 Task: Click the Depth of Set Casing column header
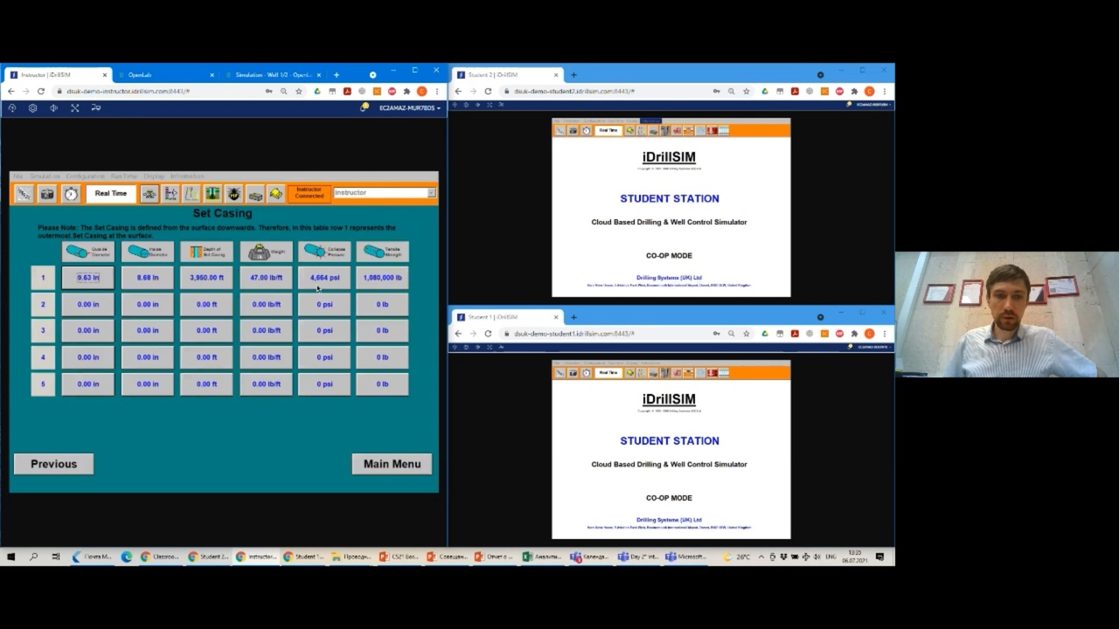206,252
